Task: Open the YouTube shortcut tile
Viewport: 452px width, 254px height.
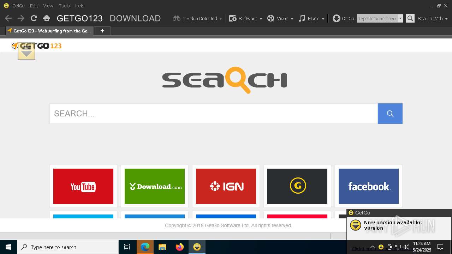Action: [x=83, y=186]
